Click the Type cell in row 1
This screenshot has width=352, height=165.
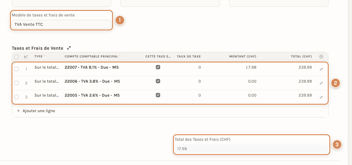tap(47, 67)
